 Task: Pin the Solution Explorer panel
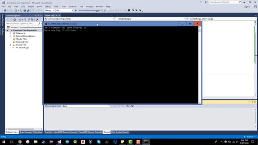pos(38,15)
